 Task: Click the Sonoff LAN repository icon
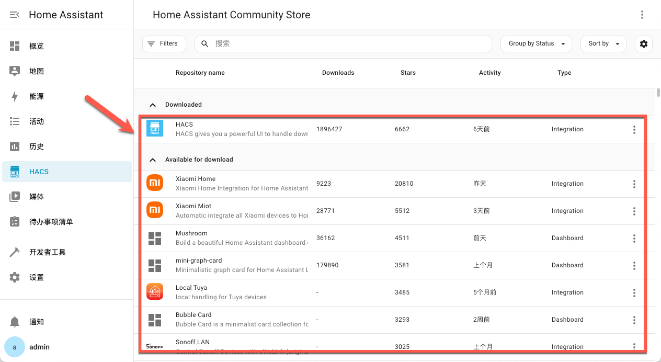[155, 345]
